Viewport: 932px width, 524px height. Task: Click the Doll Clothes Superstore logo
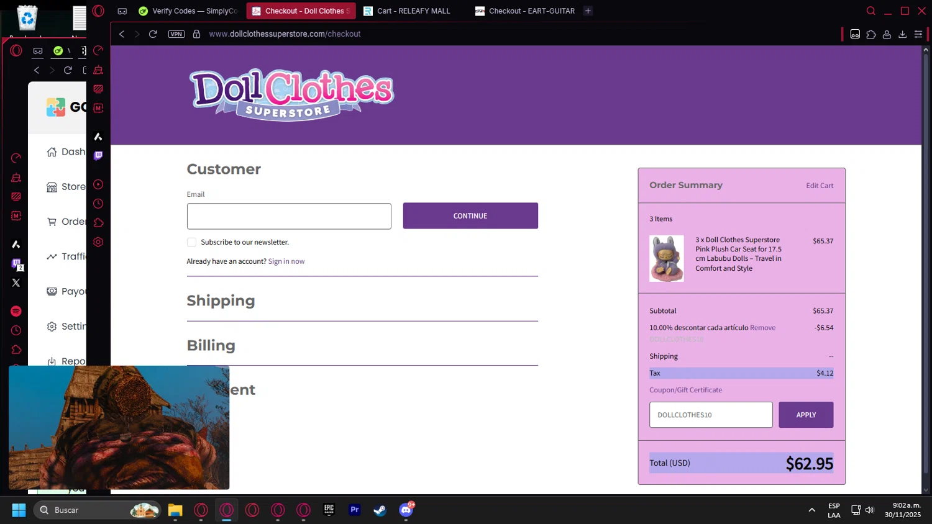click(291, 94)
